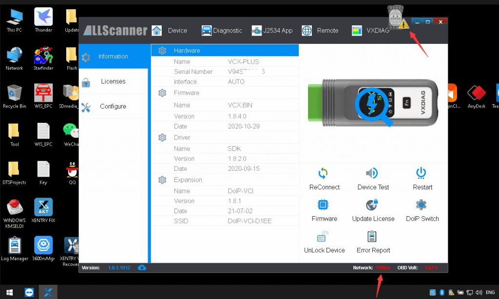Click the DoIP Switch label

pos(422,219)
